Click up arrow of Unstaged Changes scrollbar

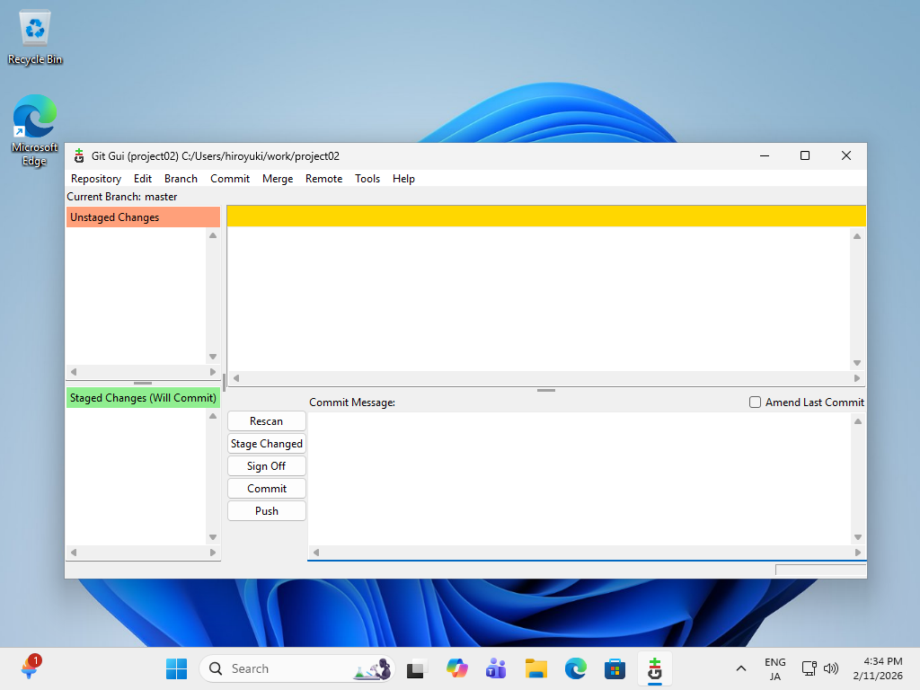tap(213, 235)
